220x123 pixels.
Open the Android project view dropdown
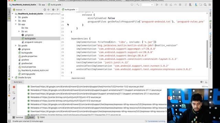pos(19,10)
